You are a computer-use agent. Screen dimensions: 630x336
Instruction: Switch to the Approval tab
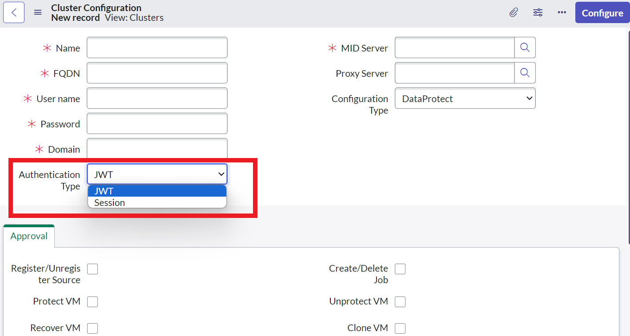(29, 236)
